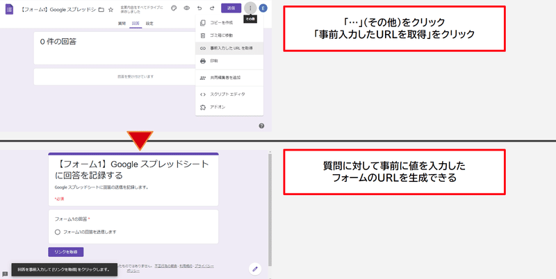Click the 変更内容をすべてドライブに保存しました save status
The width and height of the screenshot is (556, 279).
142,10
